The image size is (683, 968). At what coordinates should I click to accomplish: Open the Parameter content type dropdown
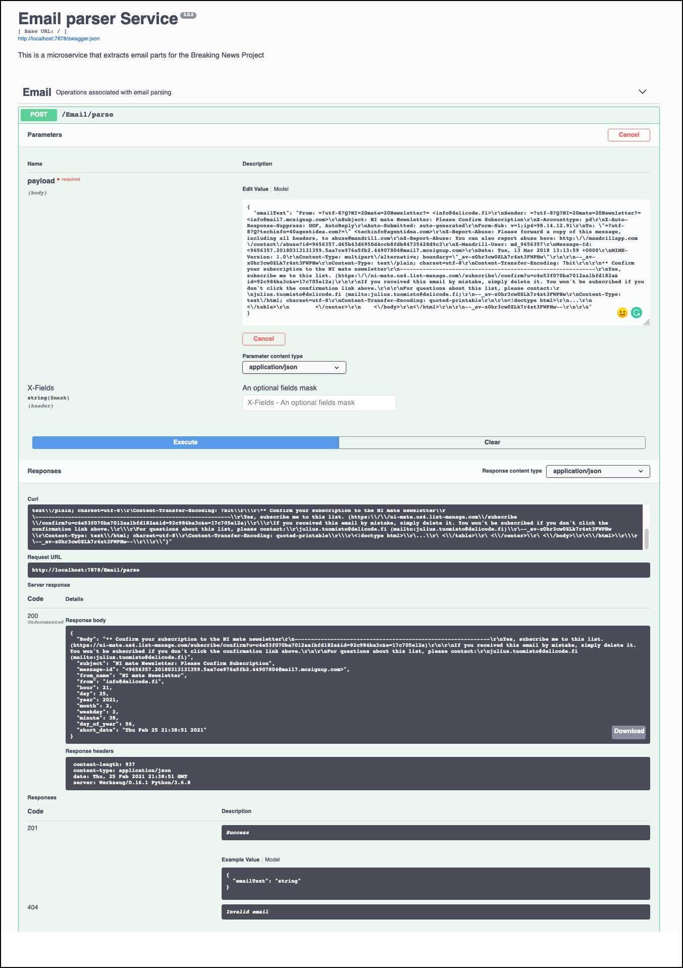click(x=294, y=368)
